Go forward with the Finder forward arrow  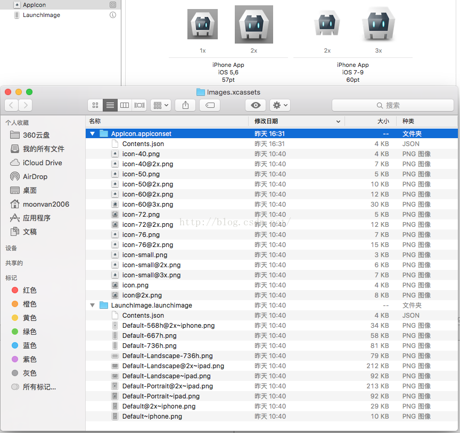[x=26, y=105]
